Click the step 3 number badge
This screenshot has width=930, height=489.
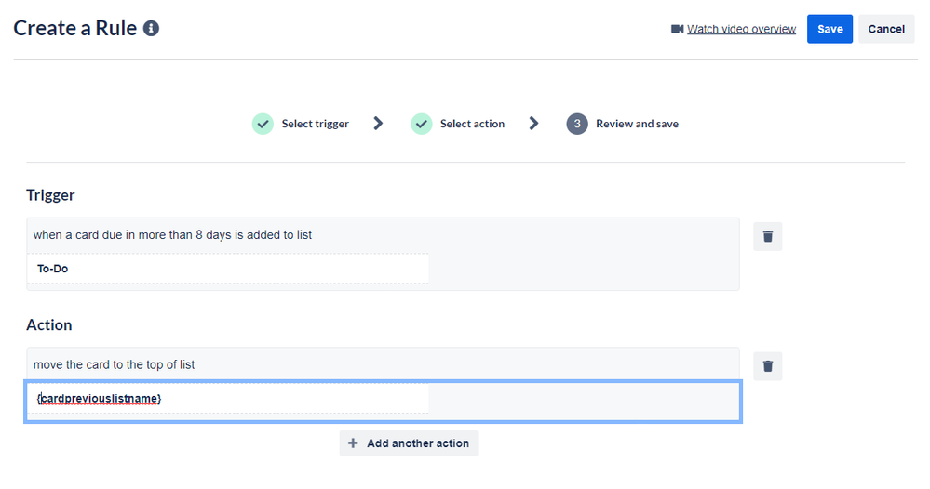577,124
